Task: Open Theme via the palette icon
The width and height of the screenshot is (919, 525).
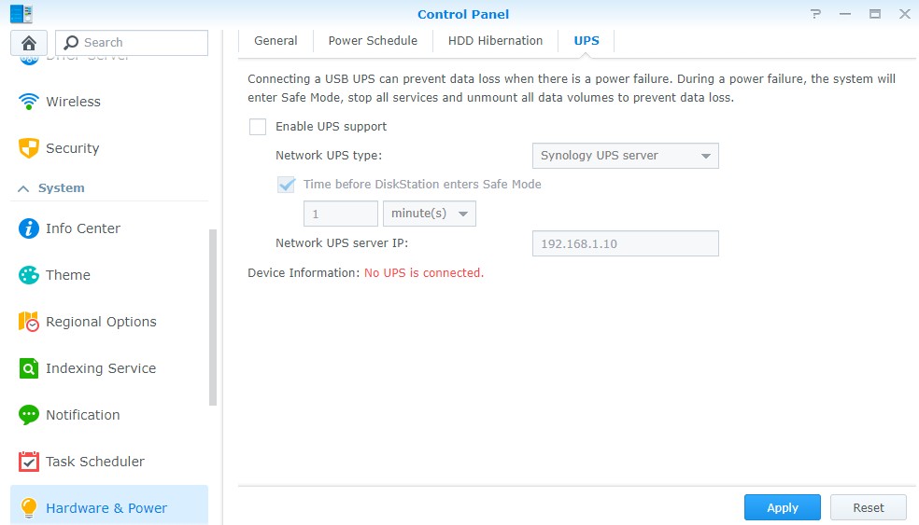Action: 29,275
